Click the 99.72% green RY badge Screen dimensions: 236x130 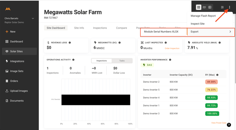pyautogui.click(x=211, y=106)
